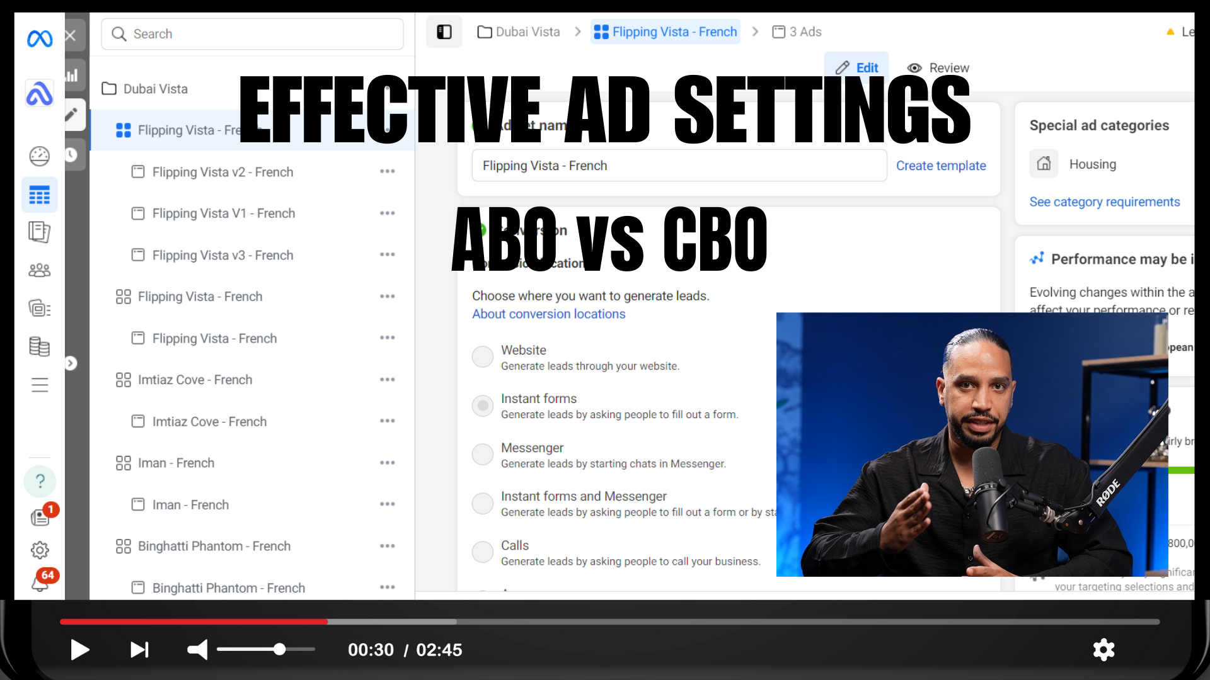The height and width of the screenshot is (680, 1210).
Task: Select the Instant forms radio option
Action: (483, 405)
